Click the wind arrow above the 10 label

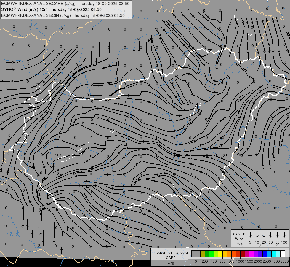(x=257, y=235)
